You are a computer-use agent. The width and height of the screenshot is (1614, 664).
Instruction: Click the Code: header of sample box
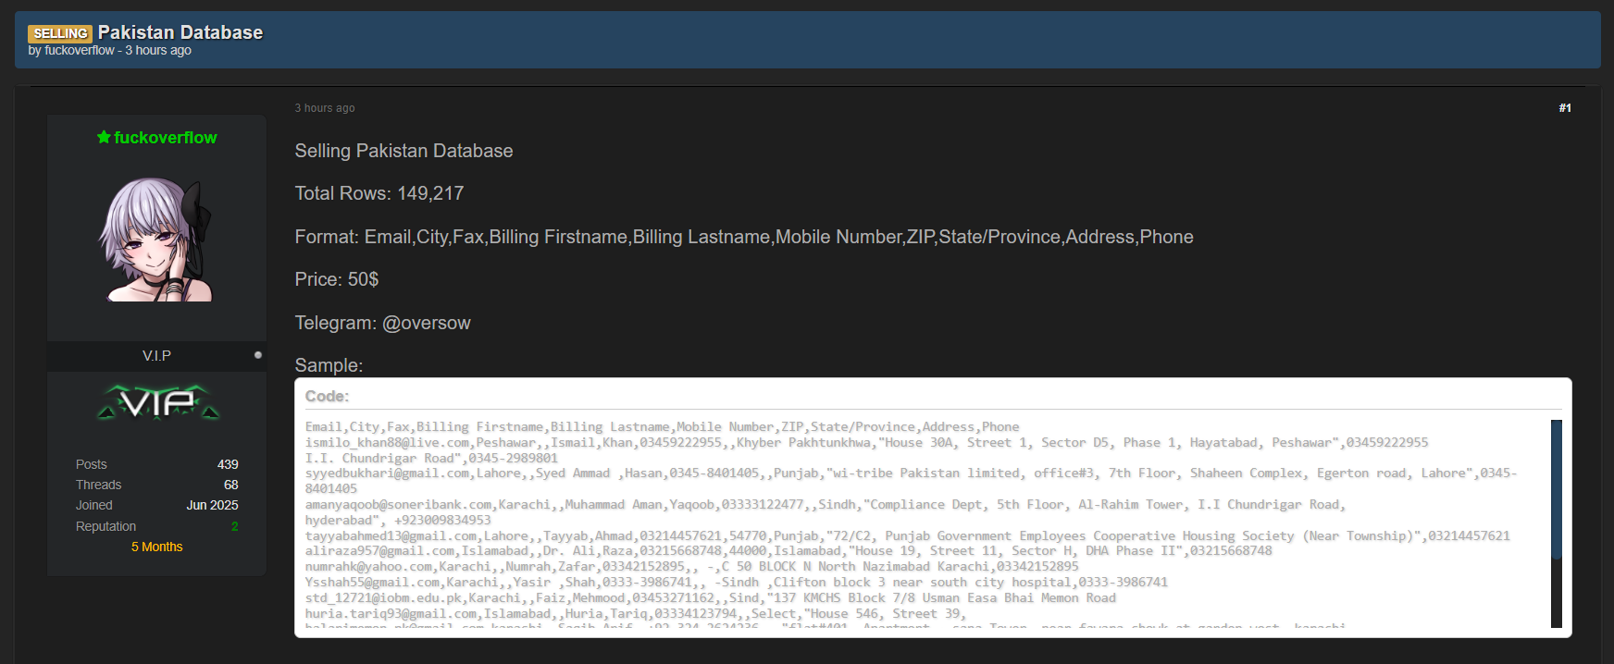point(328,396)
